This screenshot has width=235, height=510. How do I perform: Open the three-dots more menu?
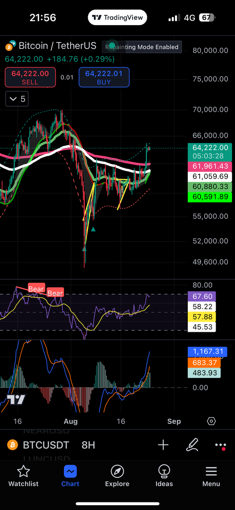coord(220,445)
